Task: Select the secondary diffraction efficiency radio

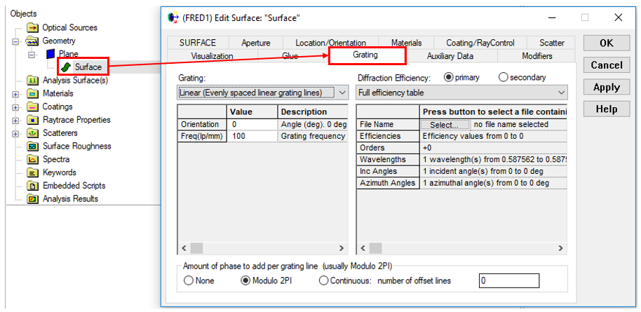Action: [x=504, y=78]
